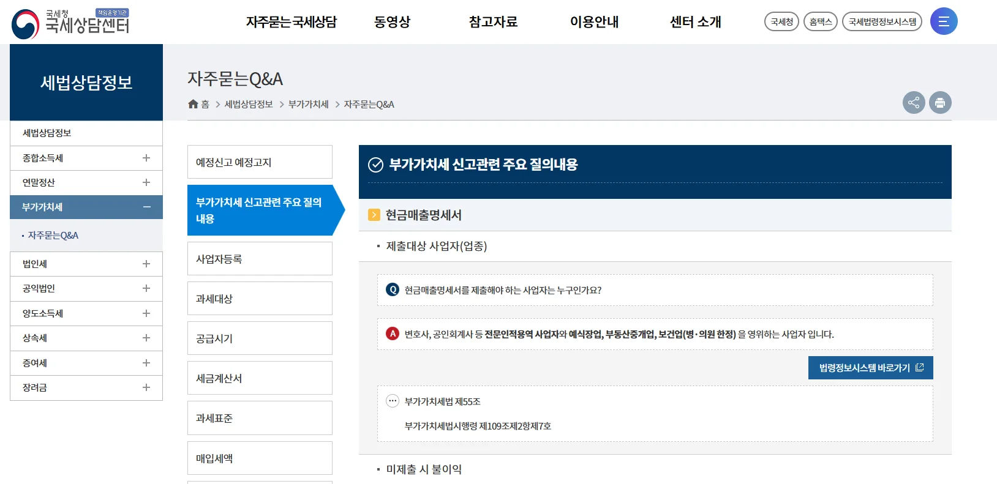This screenshot has width=997, height=484.
Task: Open the 참고자료 top menu
Action: [x=493, y=22]
